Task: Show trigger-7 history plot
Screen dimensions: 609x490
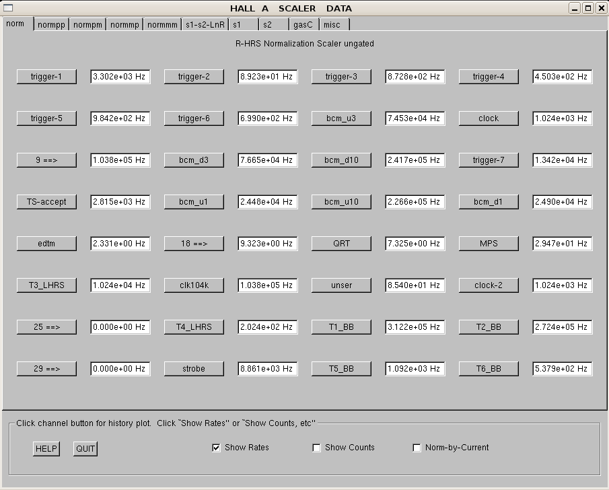Action: (x=489, y=160)
